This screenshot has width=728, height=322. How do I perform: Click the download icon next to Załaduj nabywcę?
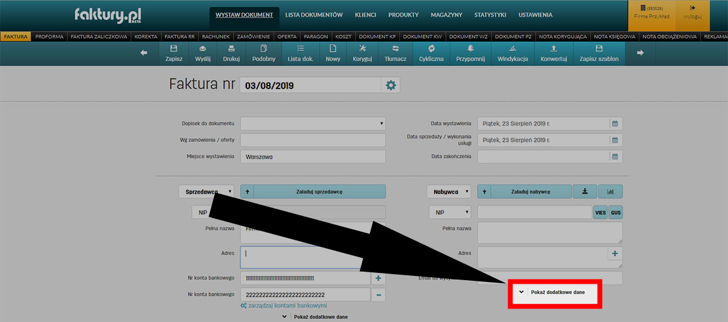tap(584, 192)
